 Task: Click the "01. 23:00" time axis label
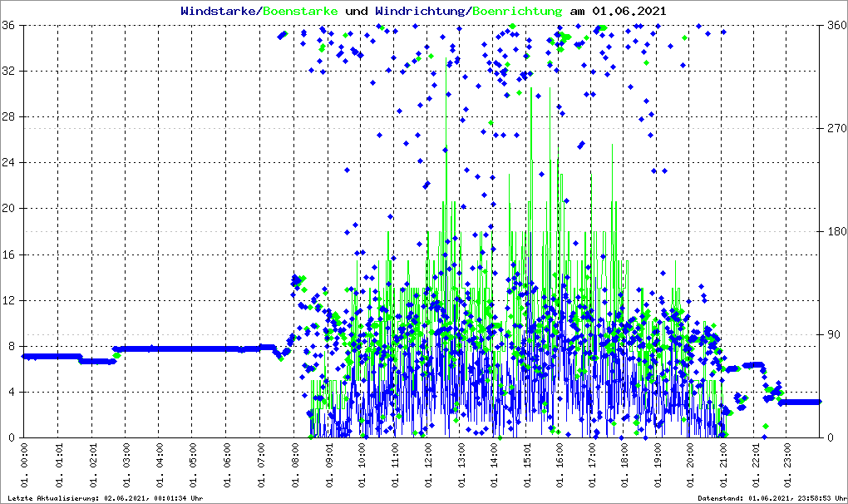(x=788, y=465)
